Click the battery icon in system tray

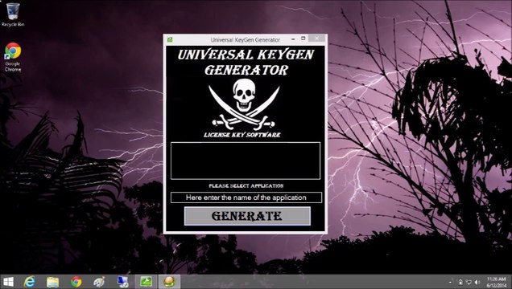pos(460,282)
